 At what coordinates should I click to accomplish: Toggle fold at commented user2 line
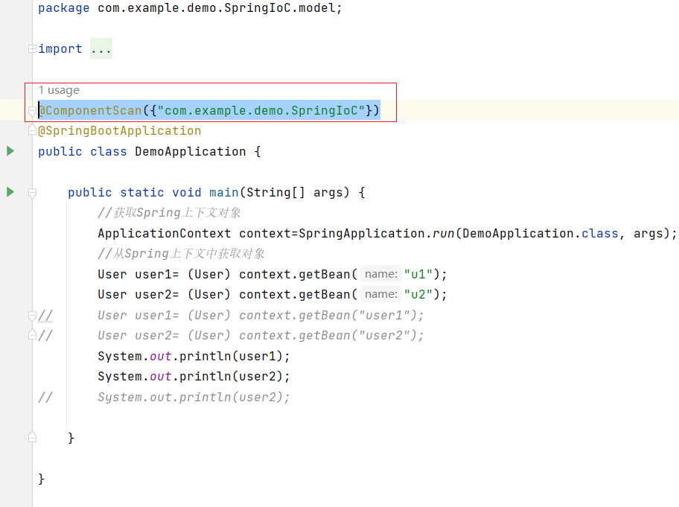point(32,335)
